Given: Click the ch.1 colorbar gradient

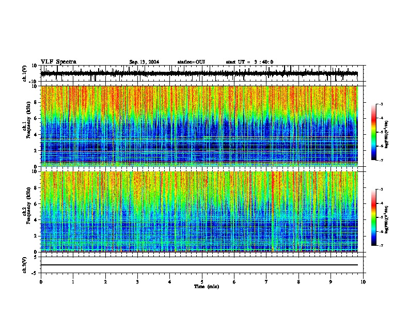Looking at the screenshot, I should pyautogui.click(x=374, y=132).
